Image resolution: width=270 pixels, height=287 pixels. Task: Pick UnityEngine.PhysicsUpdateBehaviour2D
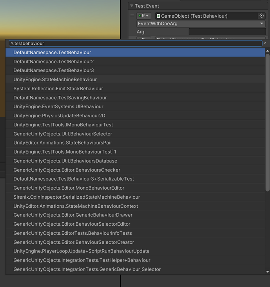tap(135, 116)
